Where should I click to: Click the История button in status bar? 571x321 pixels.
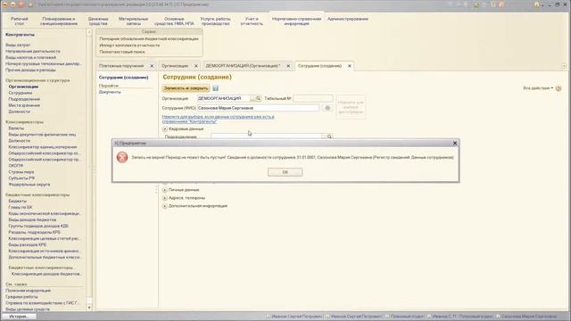pos(19,317)
